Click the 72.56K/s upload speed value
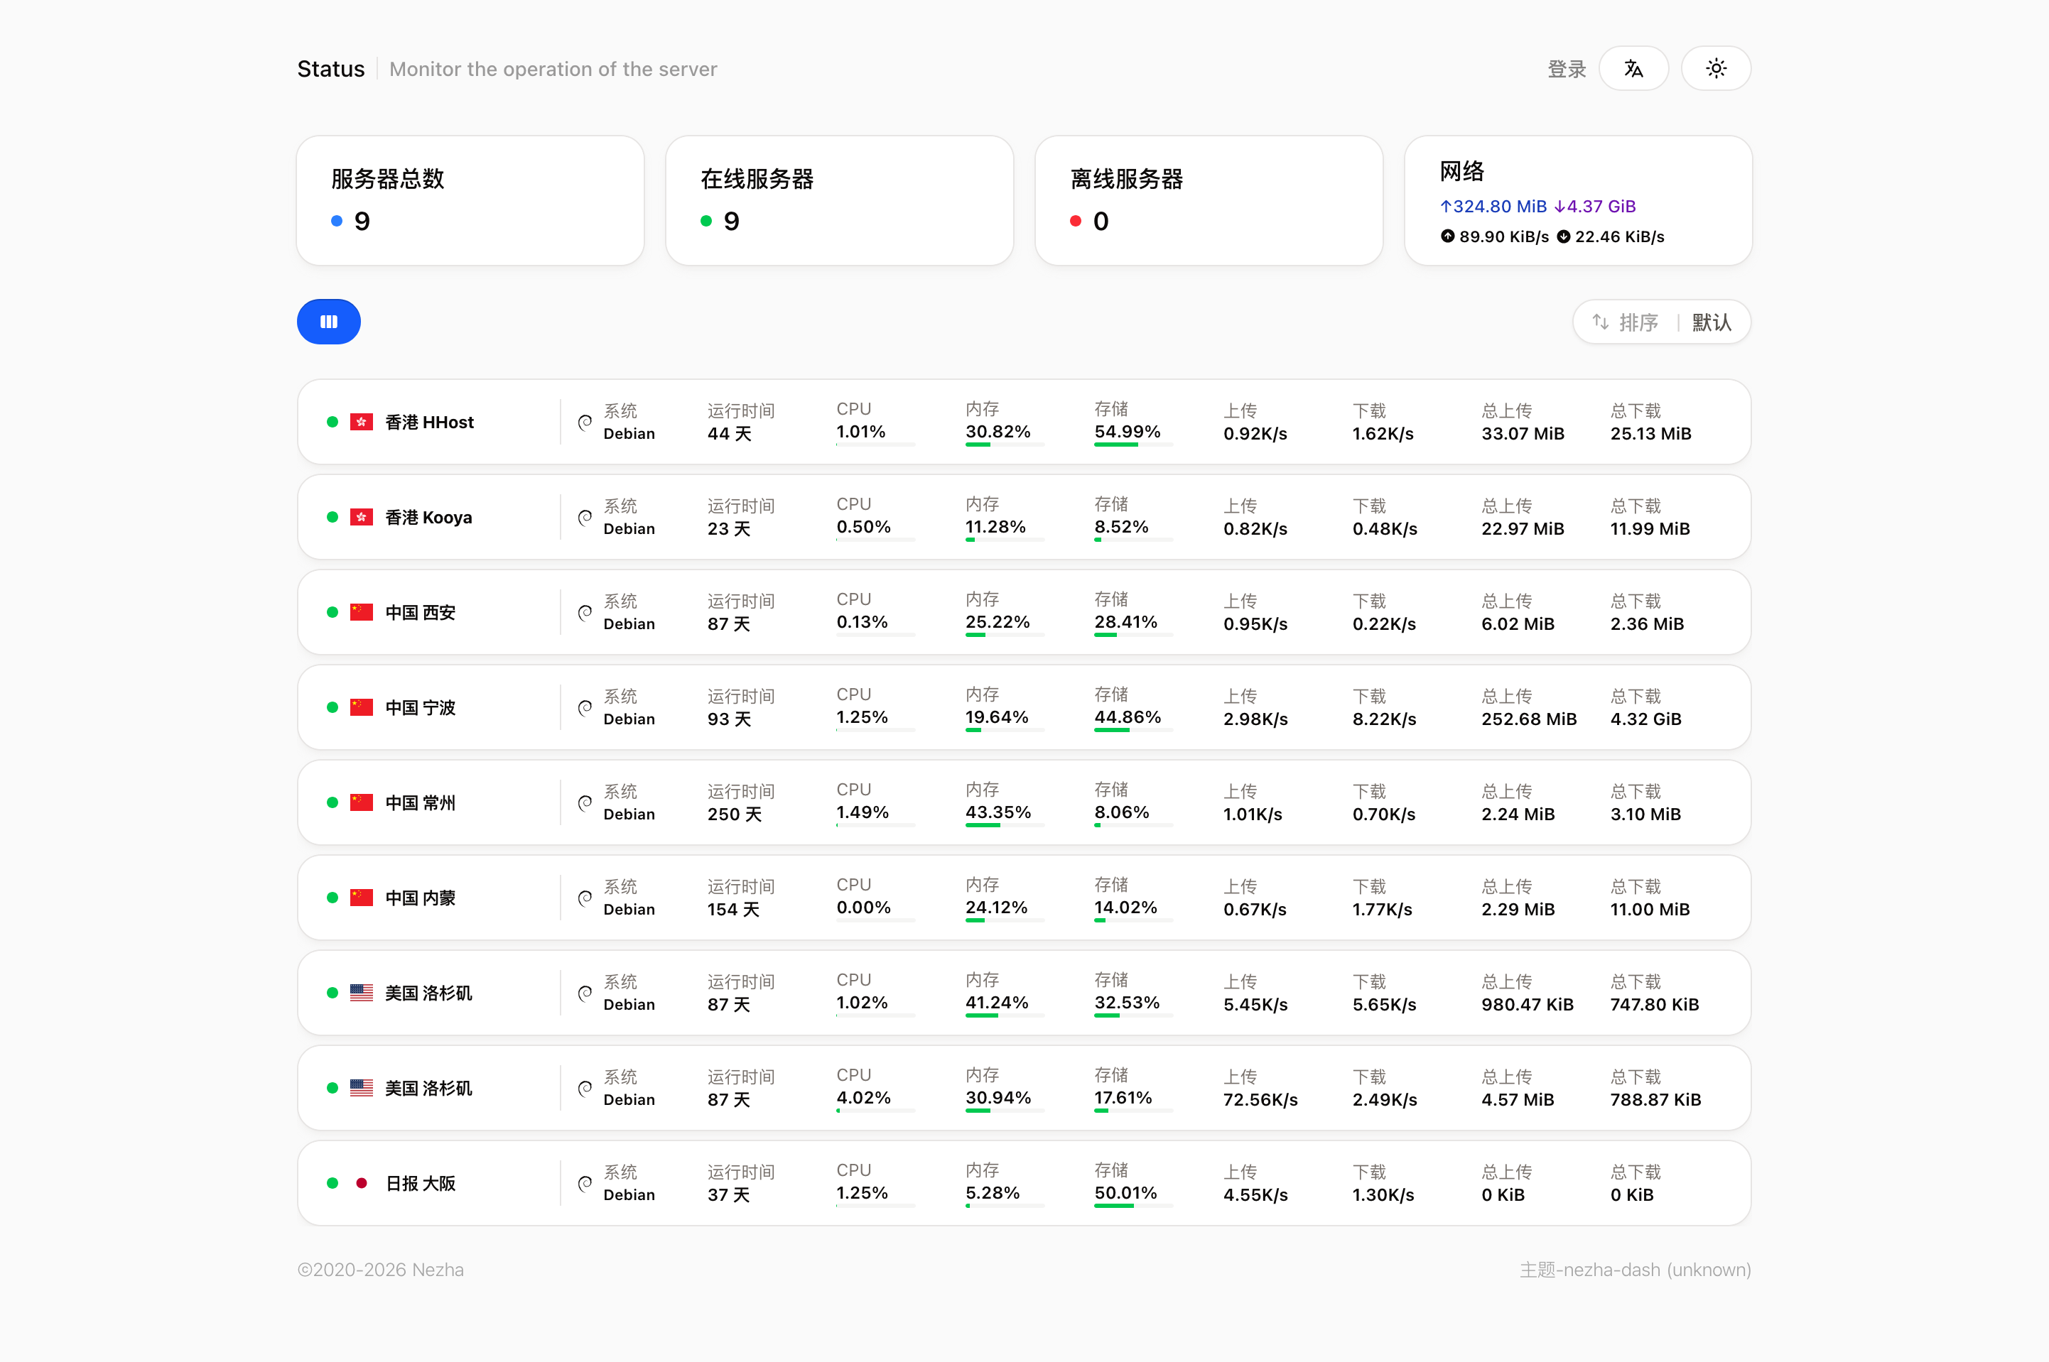The width and height of the screenshot is (2049, 1362). [x=1260, y=1100]
